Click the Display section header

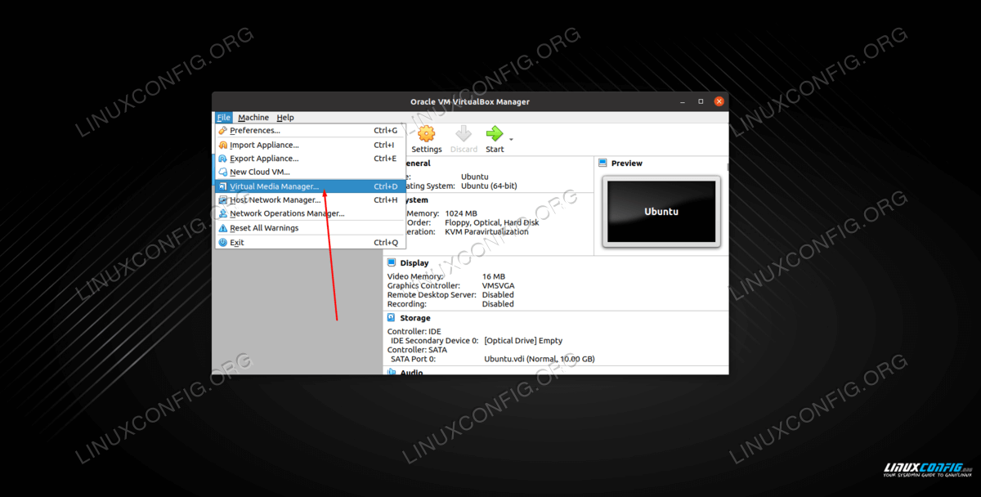pos(414,263)
